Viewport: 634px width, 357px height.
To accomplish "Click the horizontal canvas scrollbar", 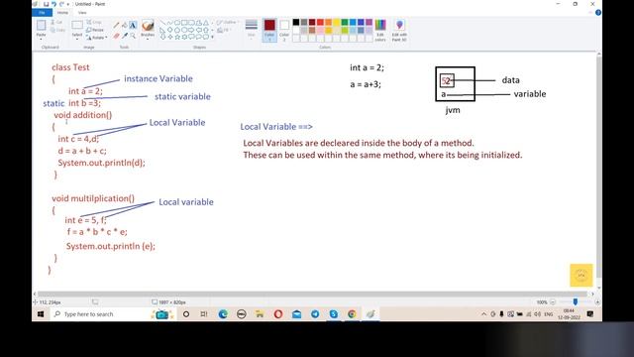I will click(x=312, y=294).
